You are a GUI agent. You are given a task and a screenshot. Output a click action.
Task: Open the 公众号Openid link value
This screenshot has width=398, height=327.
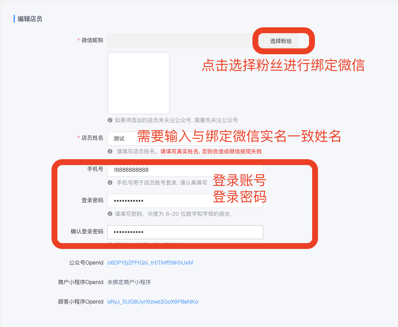coord(150,263)
